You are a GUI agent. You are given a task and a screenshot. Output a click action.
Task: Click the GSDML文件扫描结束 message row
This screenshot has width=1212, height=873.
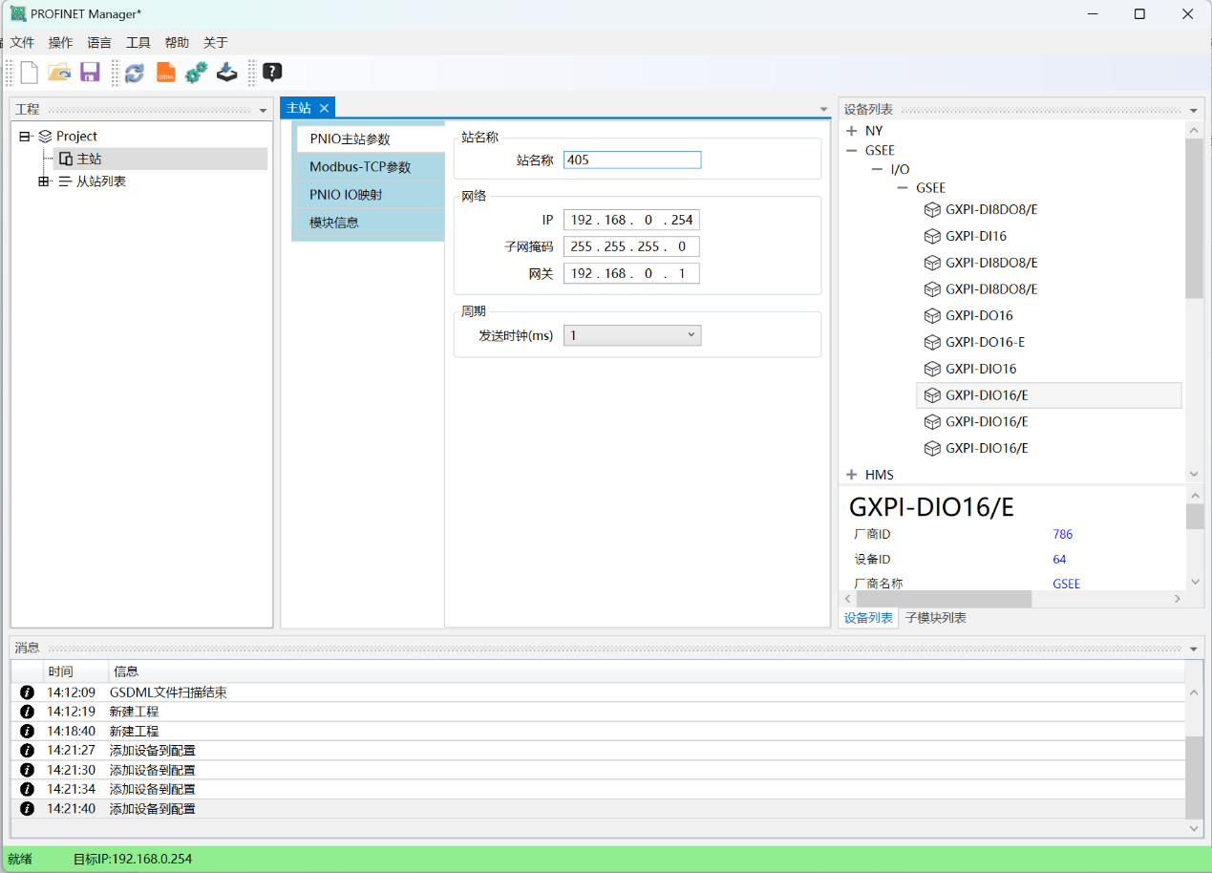pos(599,692)
